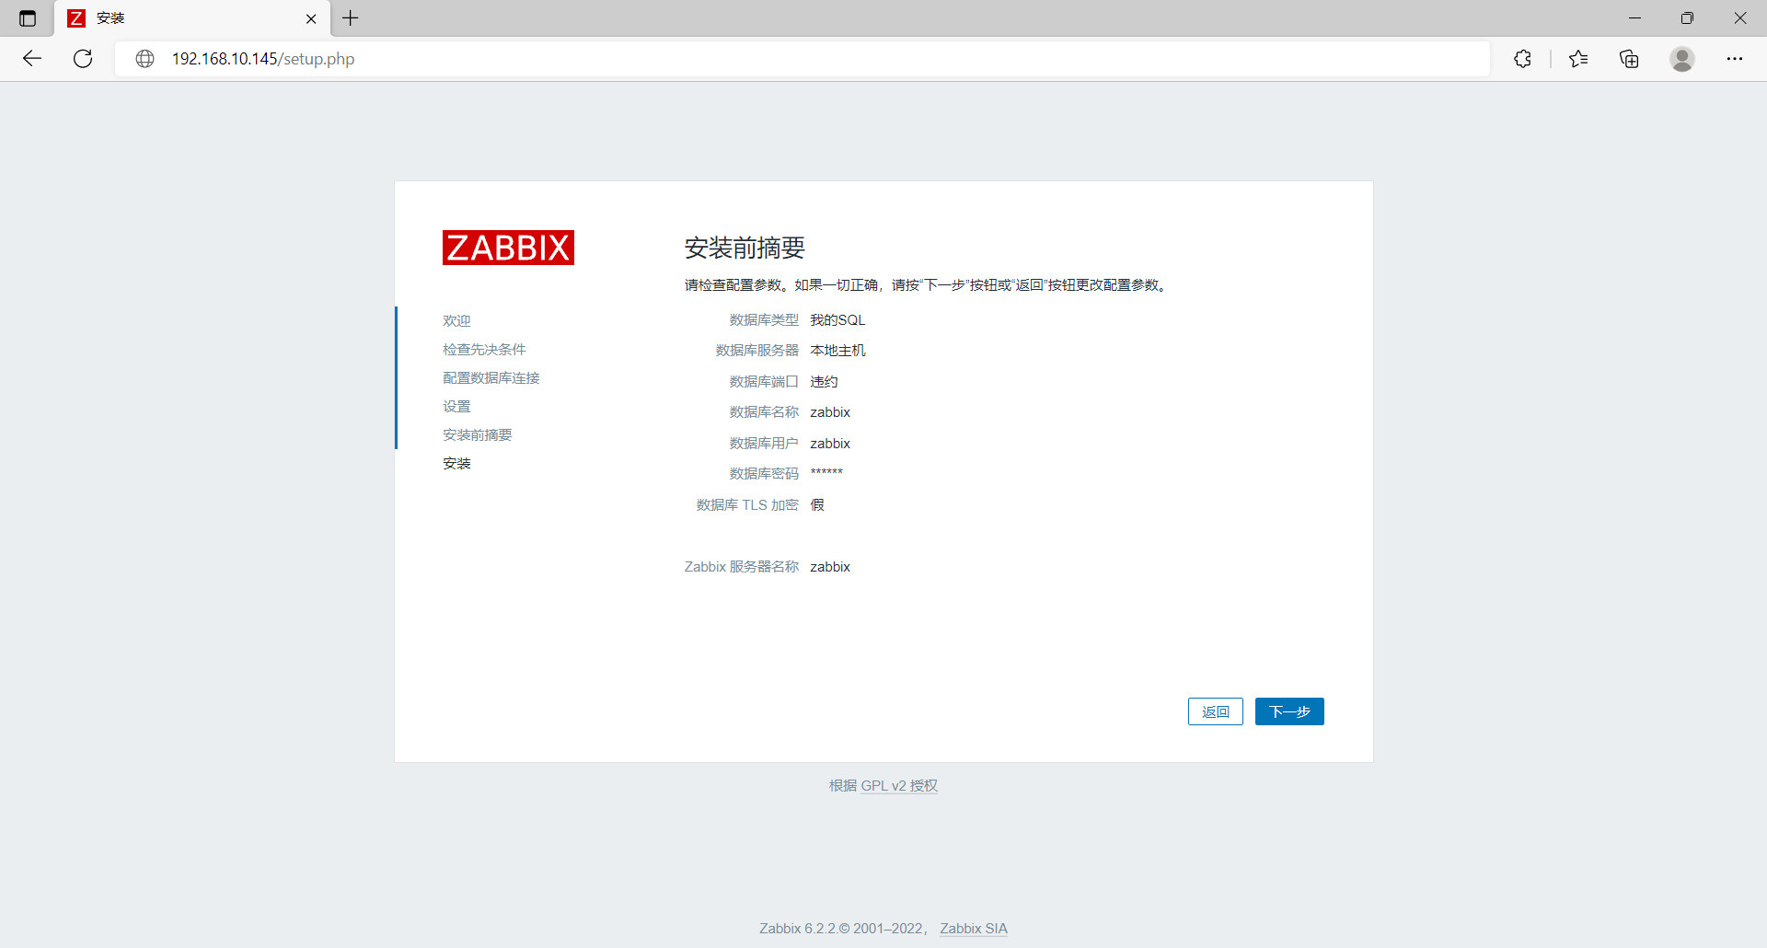Open the tab actions menu icon

pos(28,18)
